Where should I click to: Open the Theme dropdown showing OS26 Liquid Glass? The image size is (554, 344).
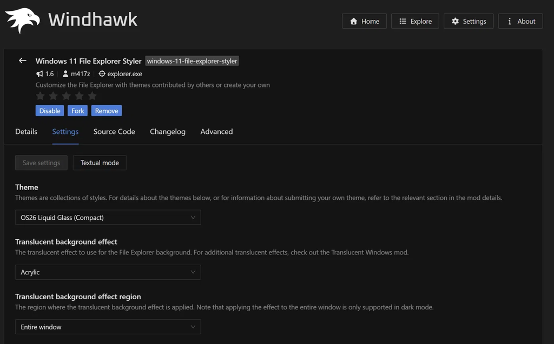click(x=108, y=217)
